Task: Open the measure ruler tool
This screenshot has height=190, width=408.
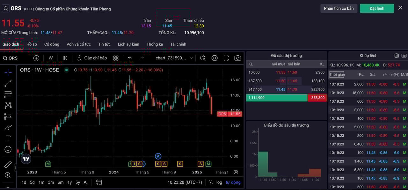Action: (8, 164)
